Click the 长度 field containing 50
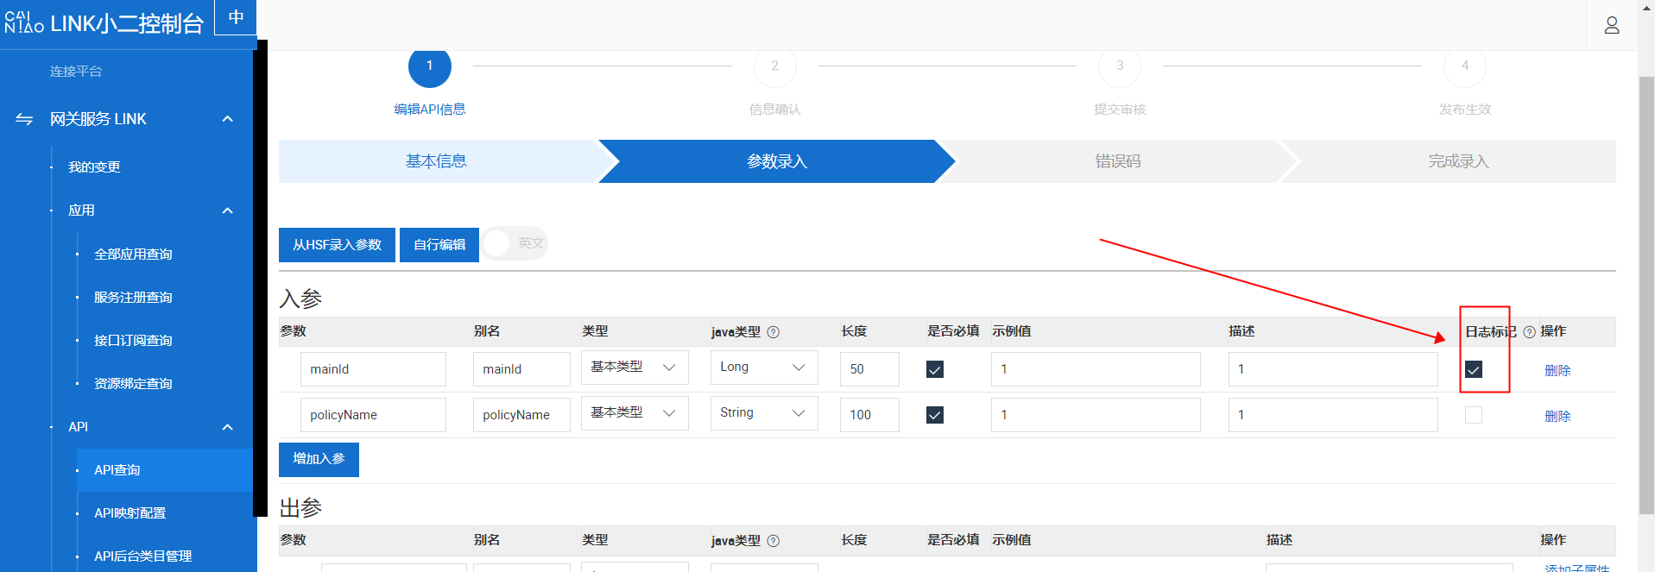 click(x=869, y=369)
